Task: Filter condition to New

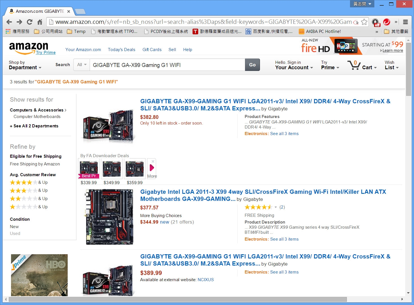Action: pyautogui.click(x=14, y=227)
